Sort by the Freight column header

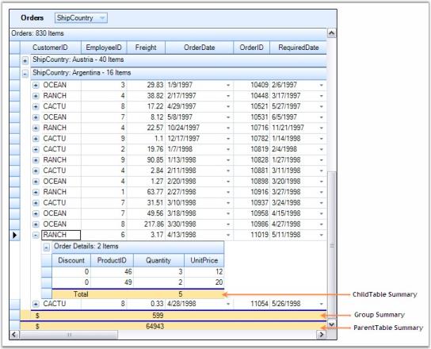point(146,48)
